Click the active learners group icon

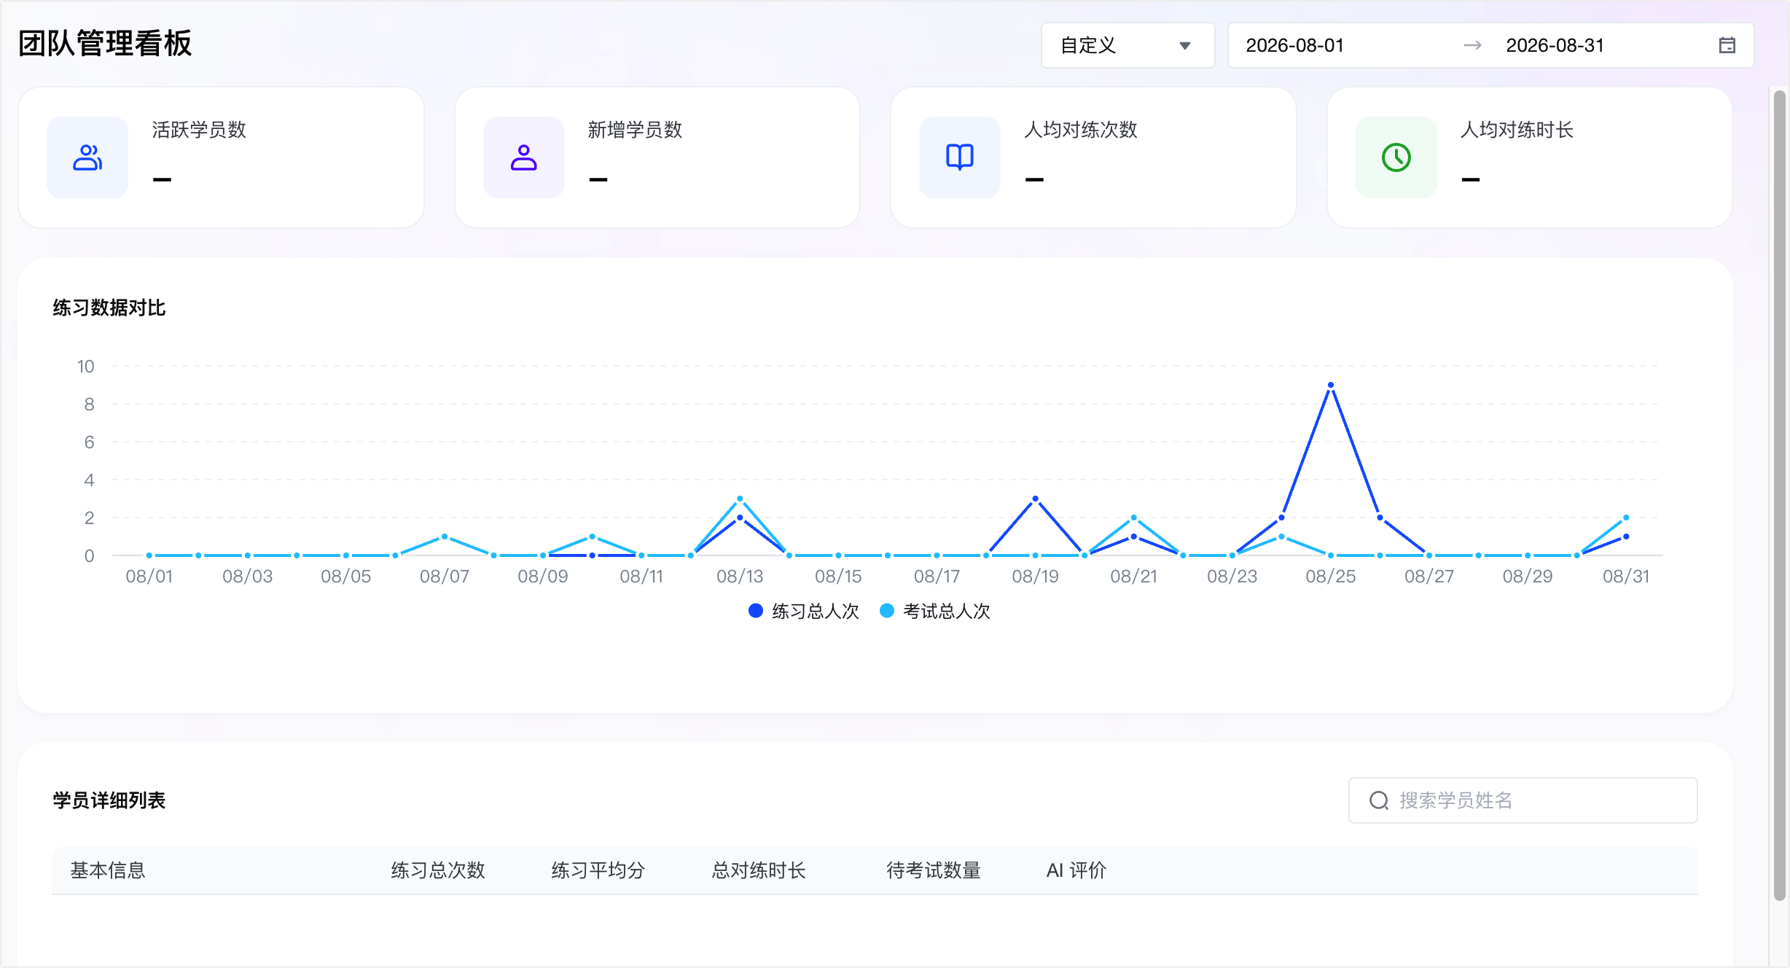pyautogui.click(x=87, y=157)
